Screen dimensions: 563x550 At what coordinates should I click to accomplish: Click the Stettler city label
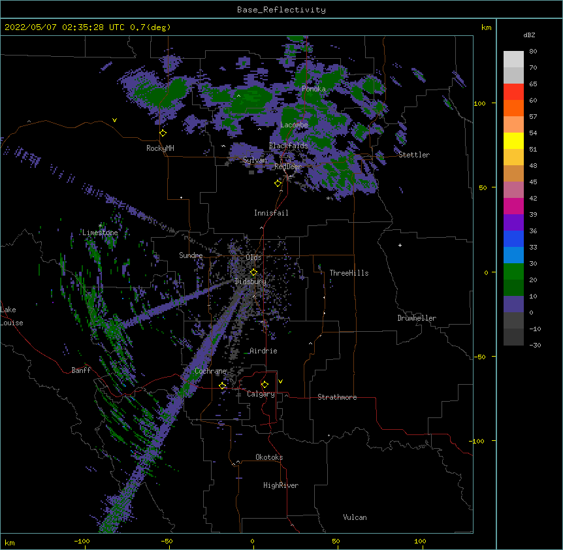click(x=414, y=155)
